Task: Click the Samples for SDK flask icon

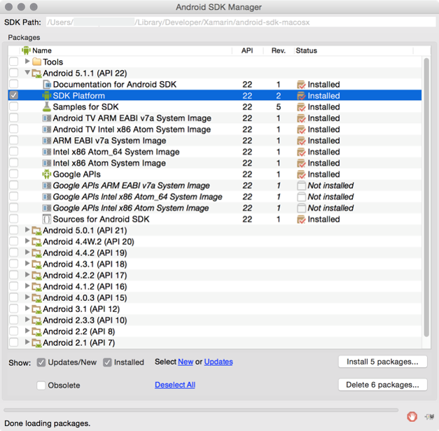Action: 47,106
